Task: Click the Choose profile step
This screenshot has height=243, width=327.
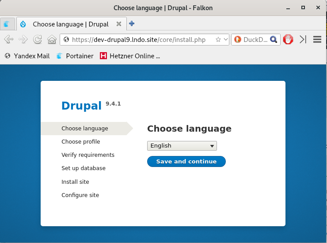Action: [81, 142]
